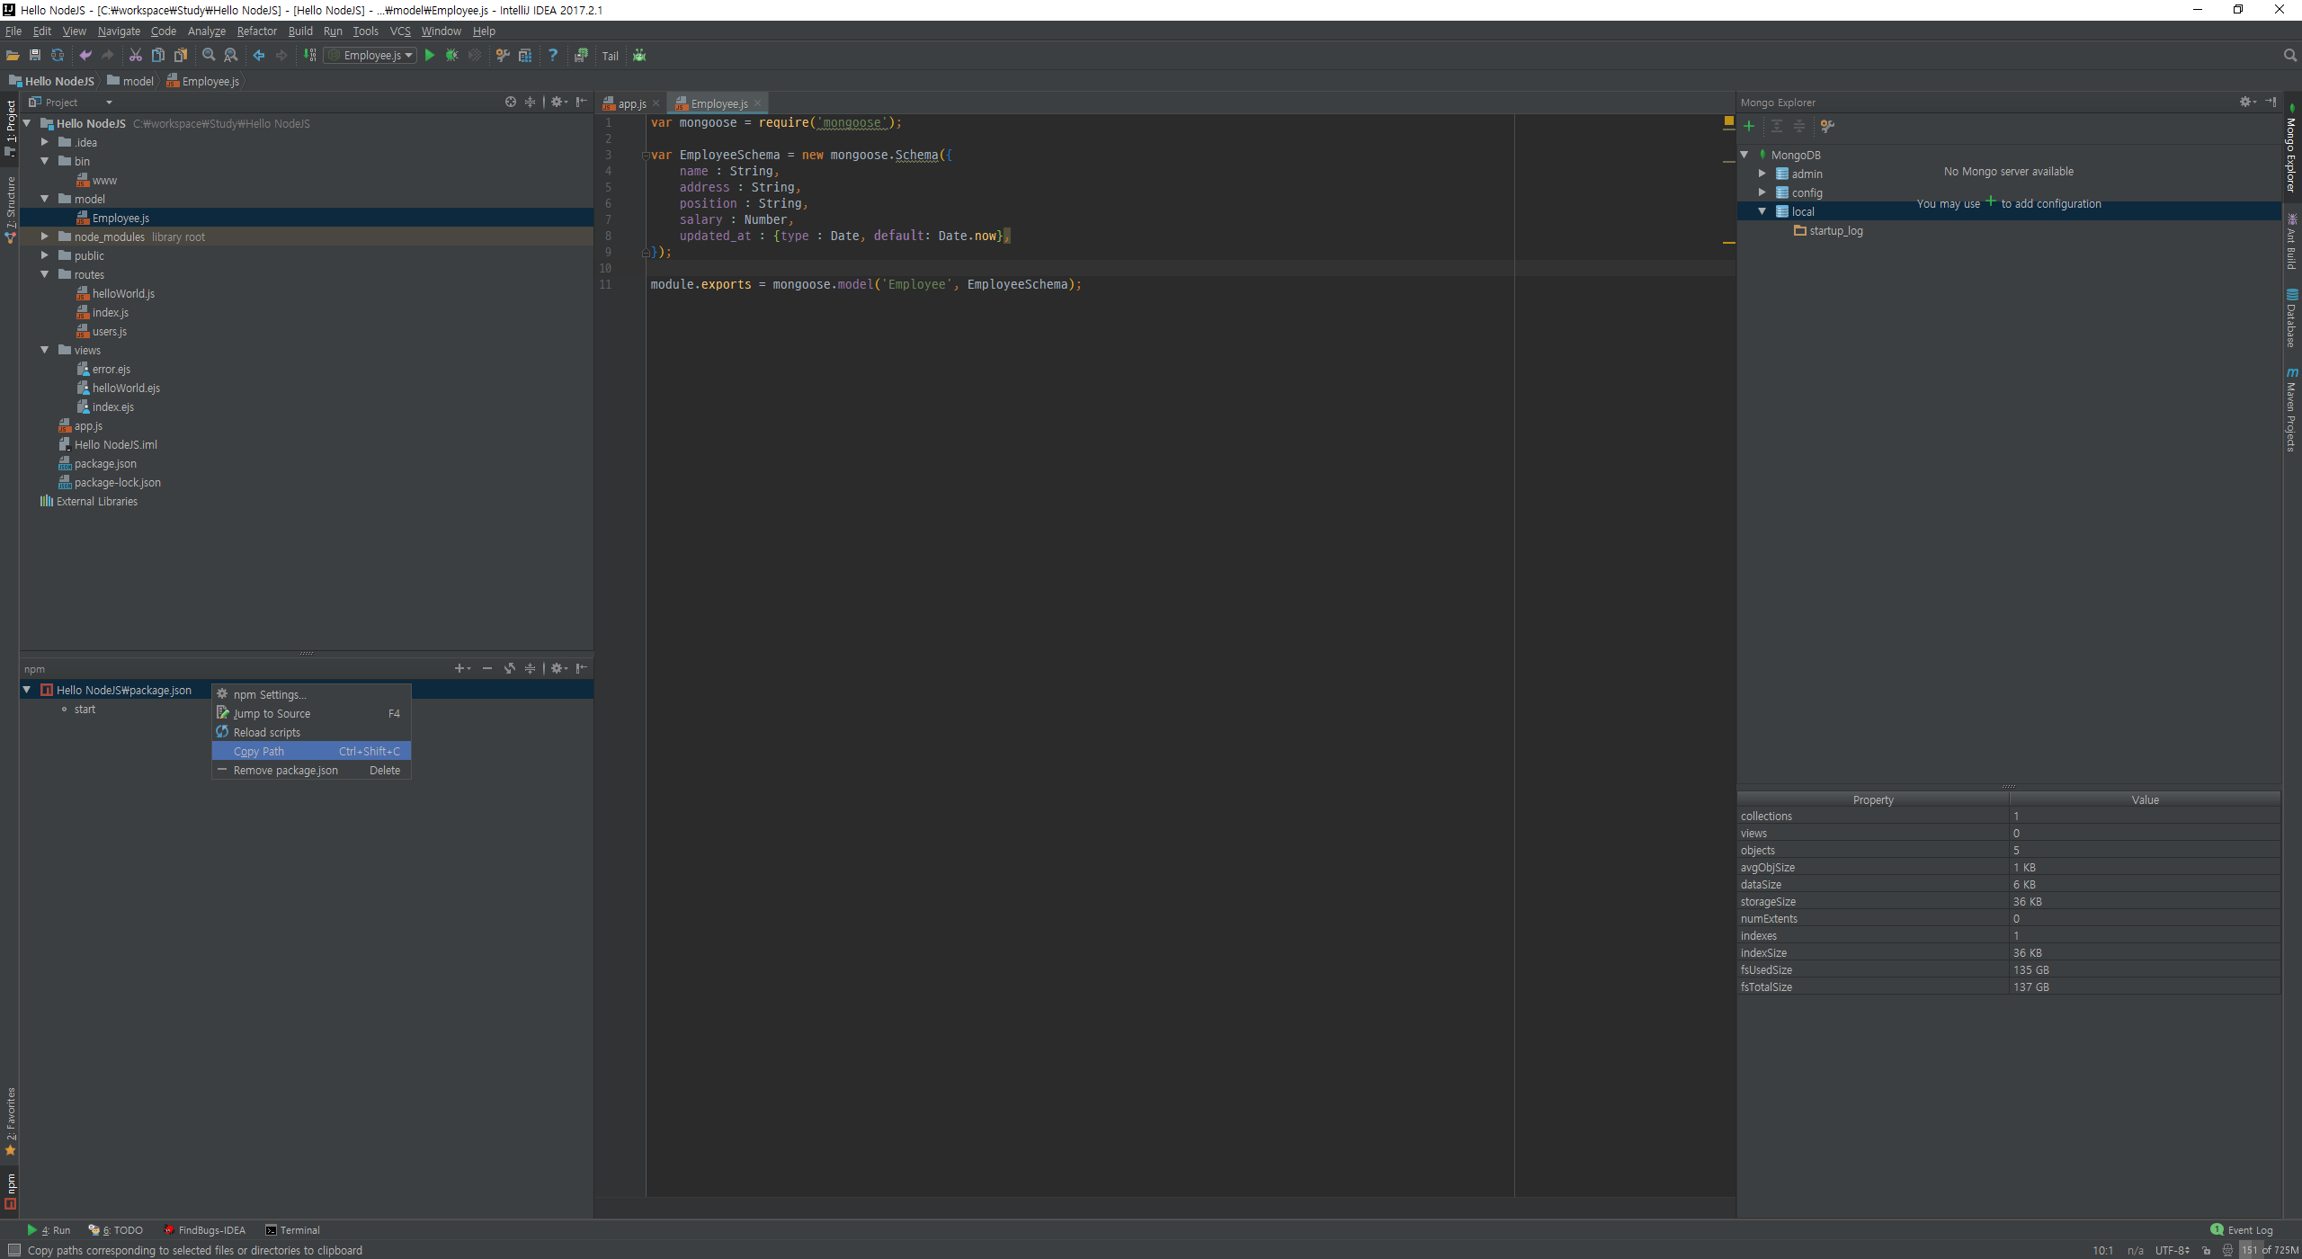Toggle tool window bars at bottom-left corner
Viewport: 2302px width, 1259px height.
[x=13, y=1250]
